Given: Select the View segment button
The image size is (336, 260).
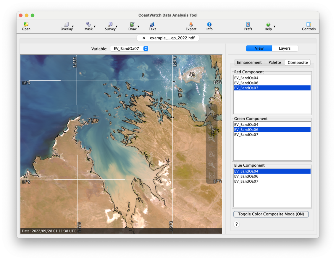Looking at the screenshot, I should click(259, 48).
